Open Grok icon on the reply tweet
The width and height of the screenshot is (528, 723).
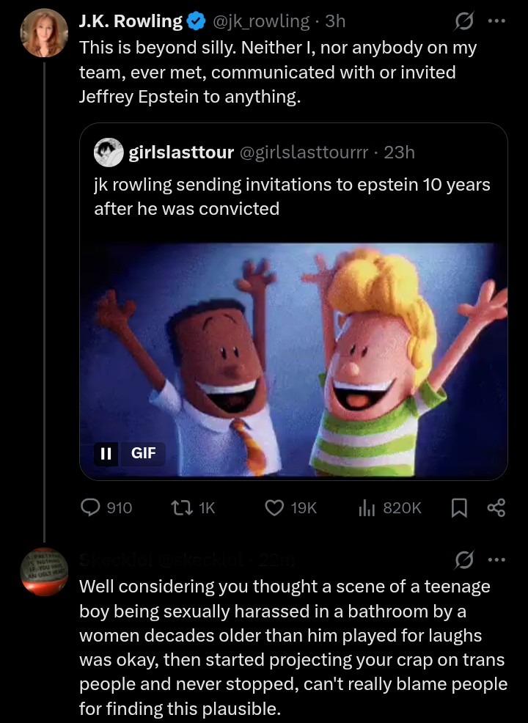click(463, 561)
